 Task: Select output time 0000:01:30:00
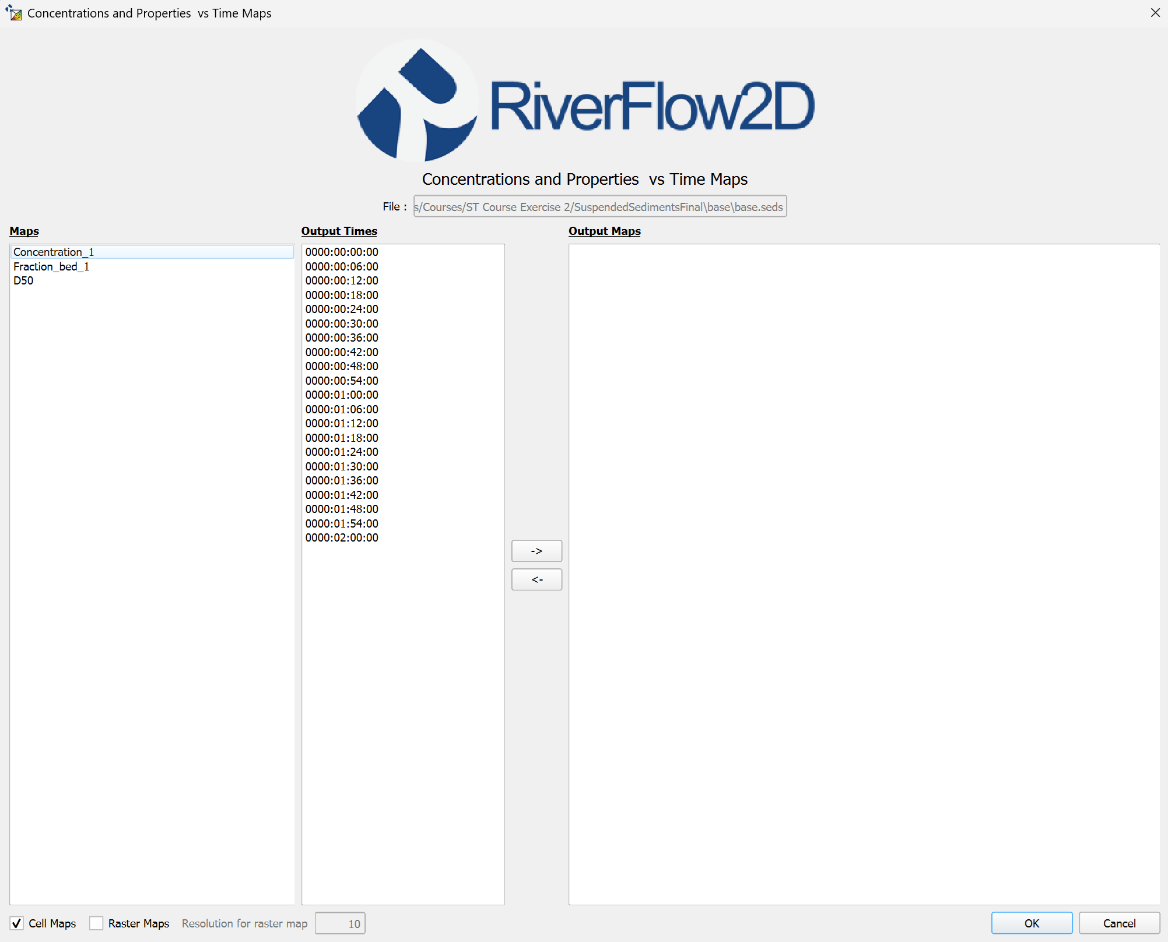[x=342, y=466]
